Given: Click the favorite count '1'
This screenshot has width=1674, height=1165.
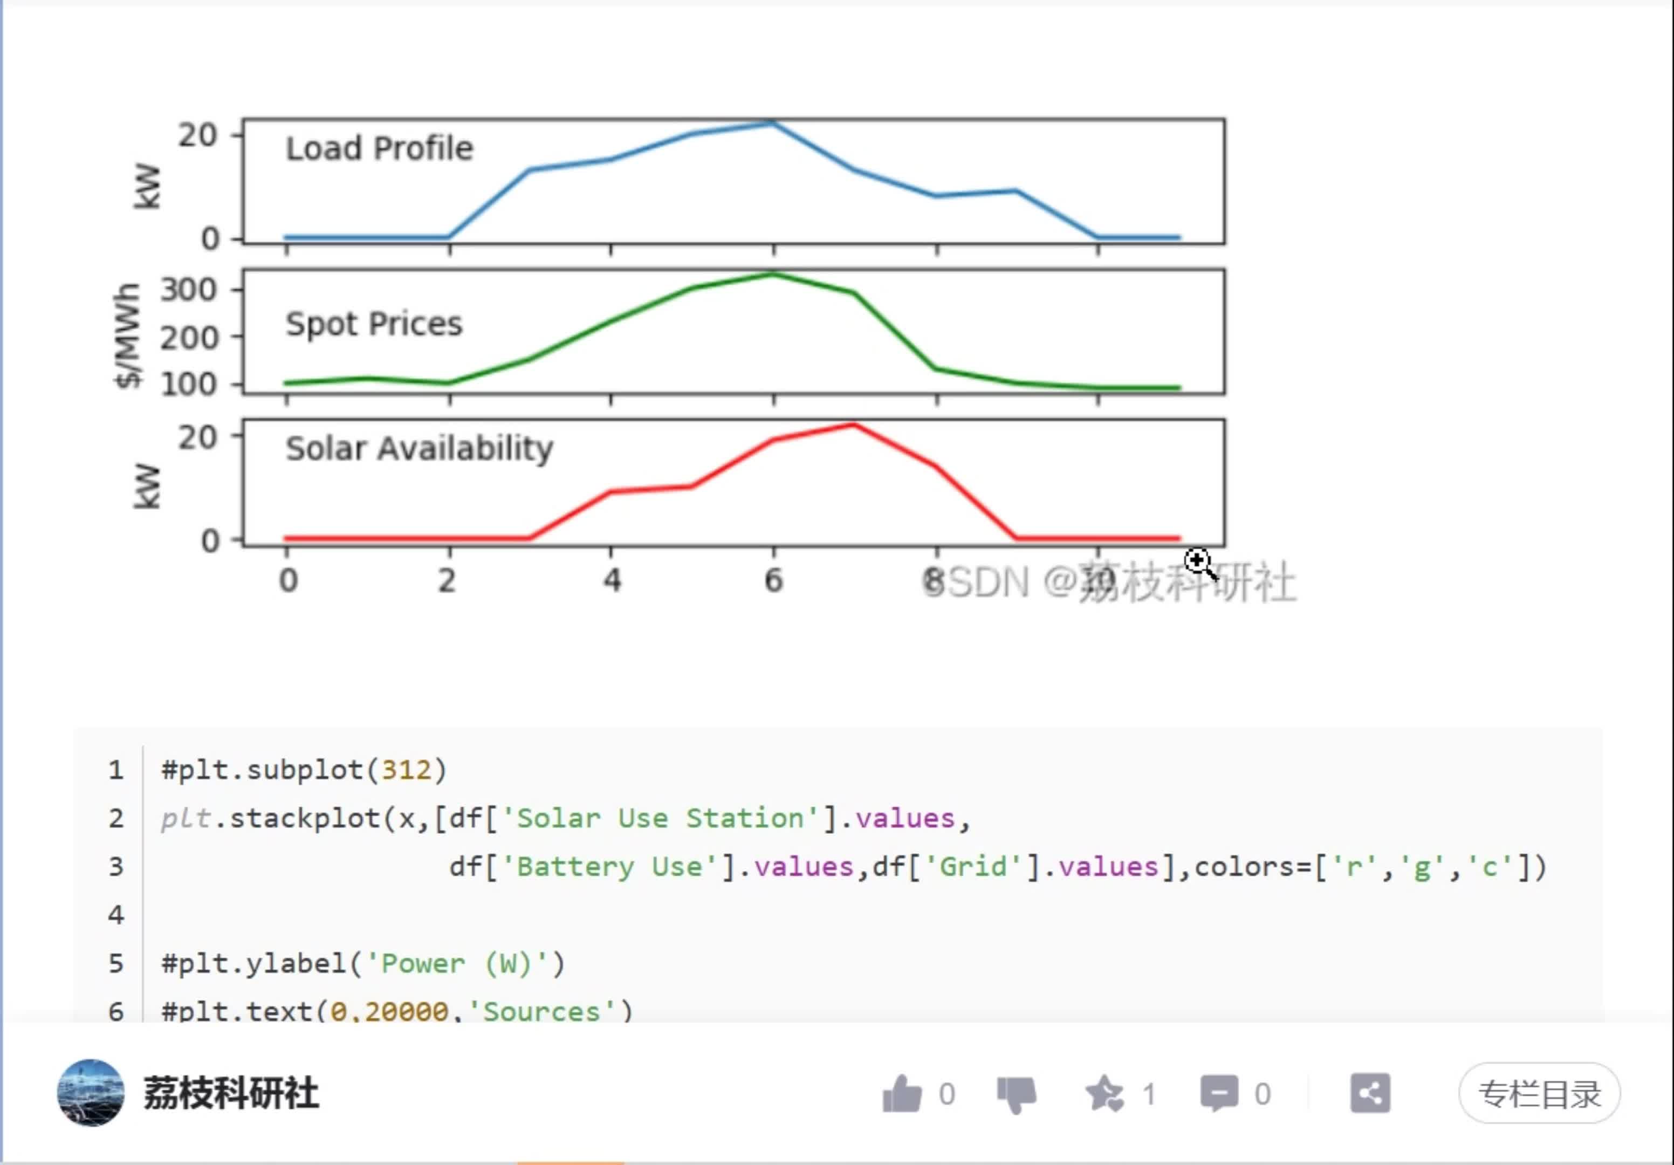Looking at the screenshot, I should click(1149, 1094).
